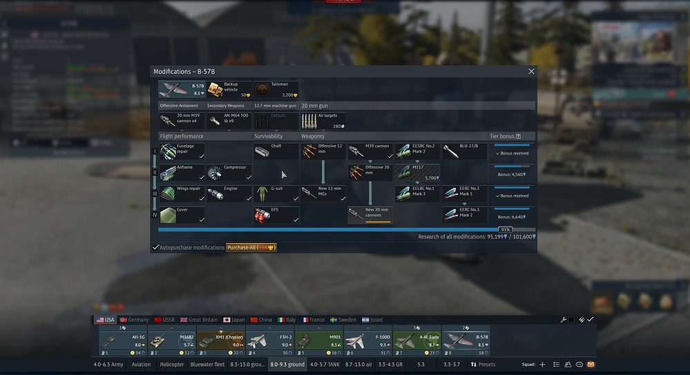Click the Tier bonus help question mark
Screen dimensions: 690x375
click(518, 136)
